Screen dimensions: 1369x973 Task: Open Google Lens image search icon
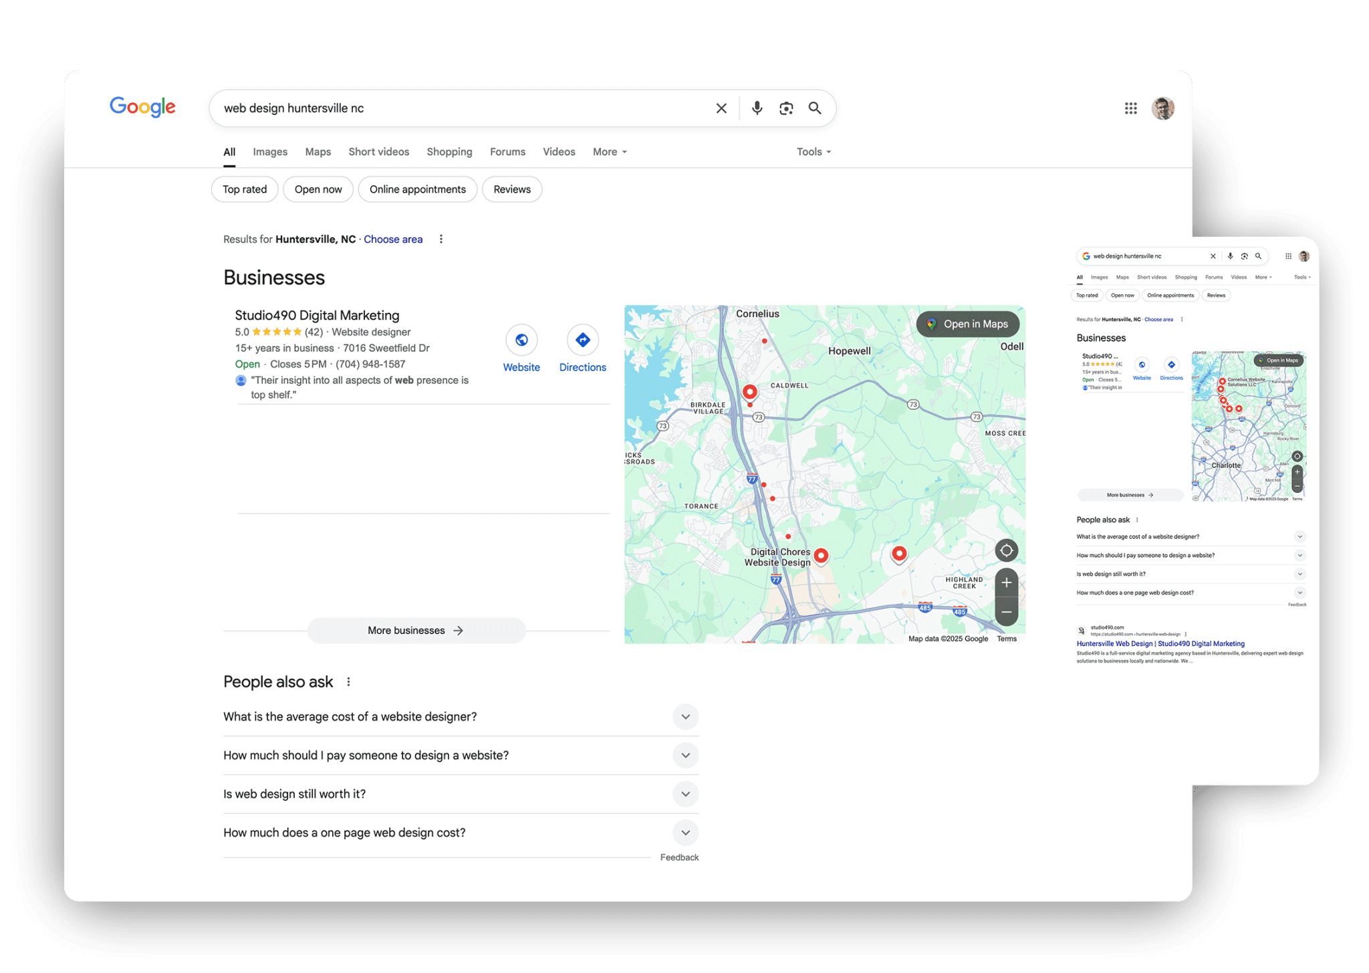tap(786, 108)
